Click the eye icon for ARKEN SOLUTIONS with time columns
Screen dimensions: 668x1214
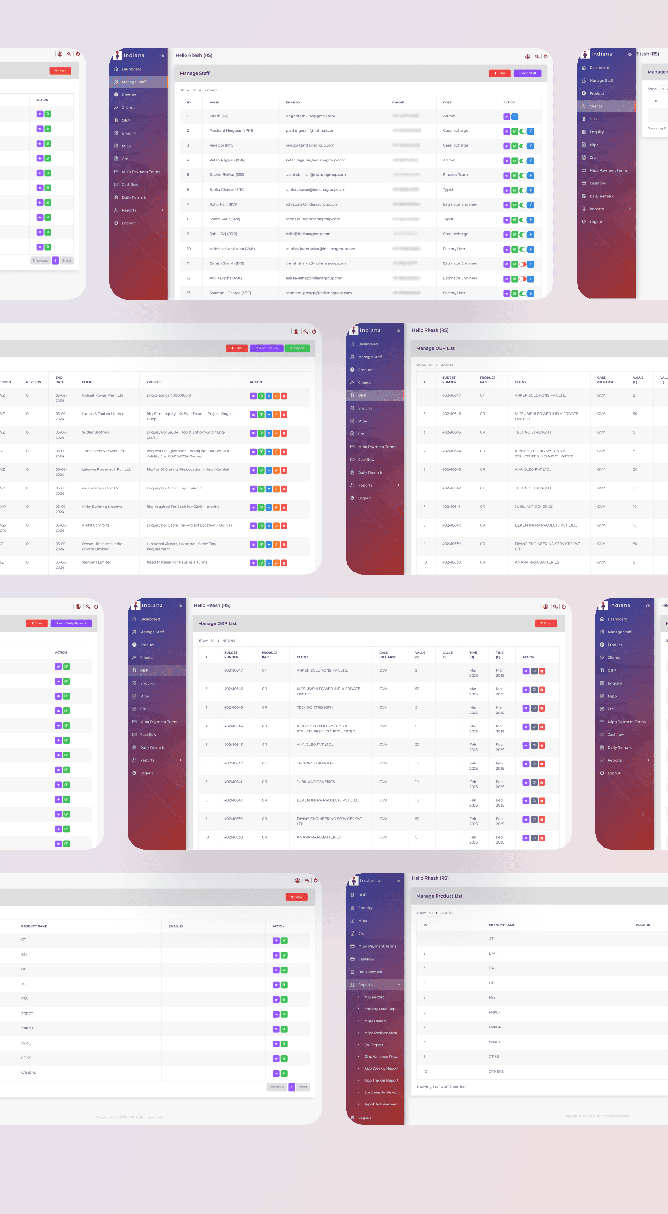pos(526,671)
